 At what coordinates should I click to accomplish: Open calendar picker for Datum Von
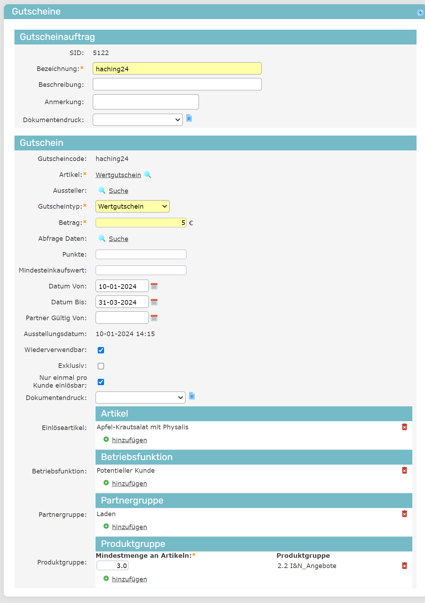tap(154, 286)
